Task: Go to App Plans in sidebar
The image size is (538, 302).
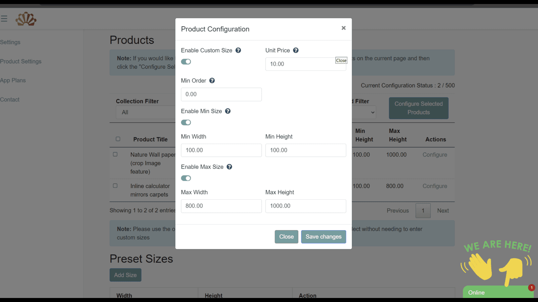Action: pyautogui.click(x=13, y=81)
